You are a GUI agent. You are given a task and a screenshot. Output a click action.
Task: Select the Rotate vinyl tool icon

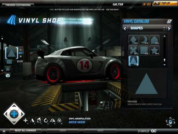(x=46, y=120)
